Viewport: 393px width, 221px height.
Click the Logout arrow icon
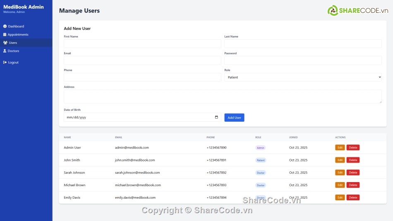click(x=5, y=62)
